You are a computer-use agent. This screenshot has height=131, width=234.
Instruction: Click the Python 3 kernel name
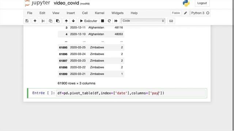coord(197,13)
